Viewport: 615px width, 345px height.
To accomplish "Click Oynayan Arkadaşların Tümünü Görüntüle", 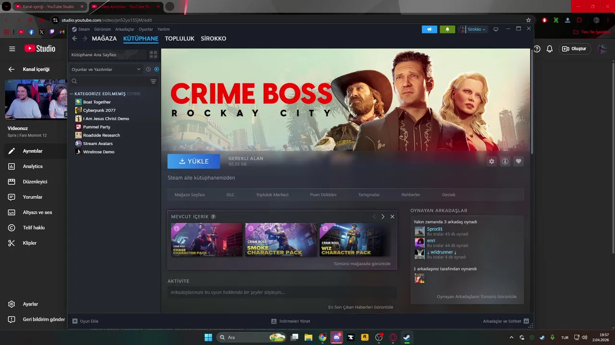I will tap(477, 297).
